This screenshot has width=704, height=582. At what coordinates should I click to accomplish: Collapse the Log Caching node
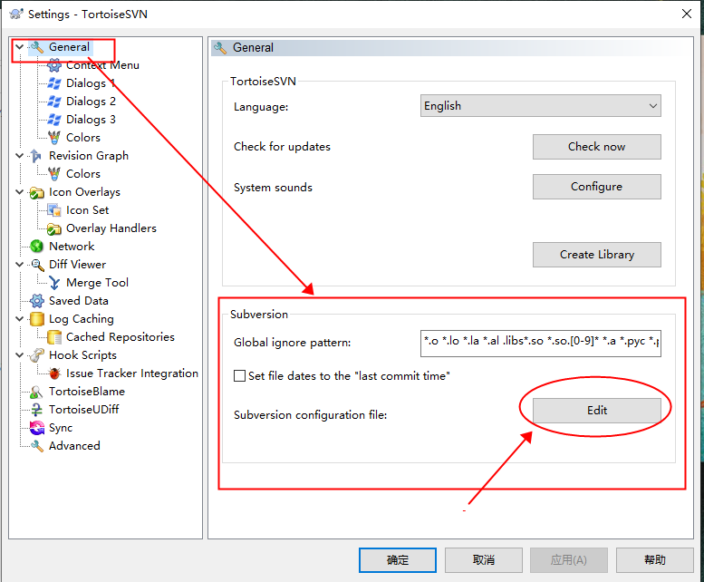(x=19, y=319)
